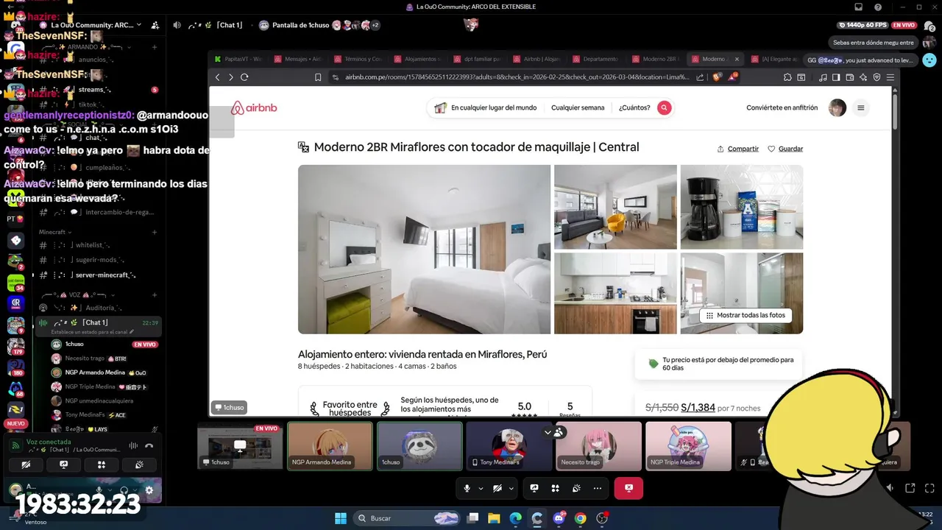Toggle microphone mute in call bar
This screenshot has width=942, height=530.
467,488
